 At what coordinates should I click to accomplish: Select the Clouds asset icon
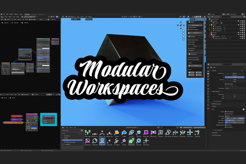click(x=124, y=133)
